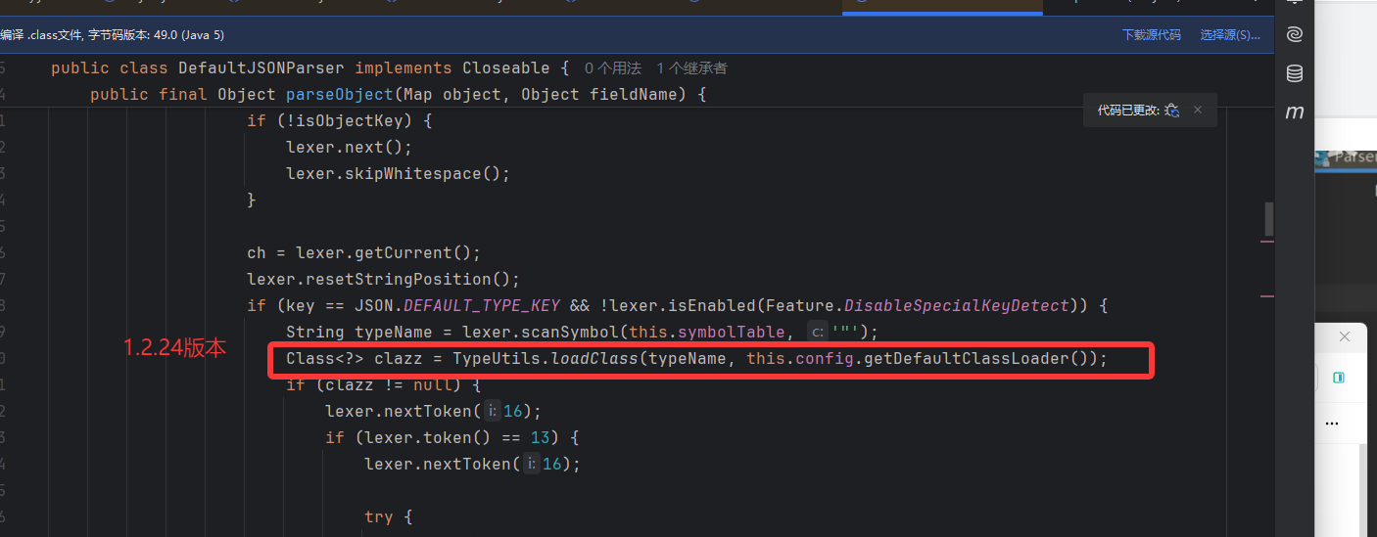This screenshot has width=1377, height=537.
Task: Click the reload changed code bug icon
Action: point(1172,112)
